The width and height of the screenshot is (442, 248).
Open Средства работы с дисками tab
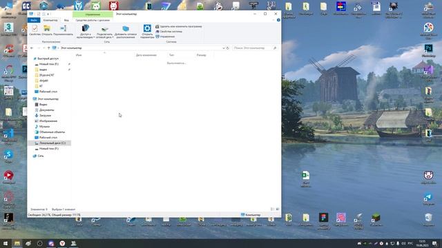tap(93, 20)
